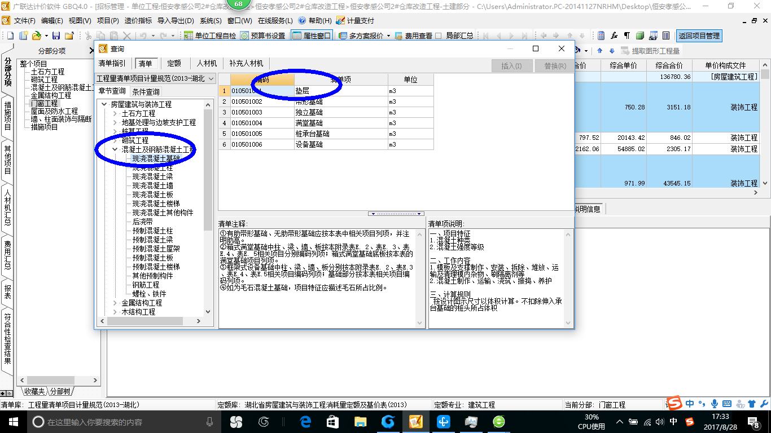This screenshot has width=771, height=433.
Task: Click the open-folder icon in toolbar
Action: [36, 36]
